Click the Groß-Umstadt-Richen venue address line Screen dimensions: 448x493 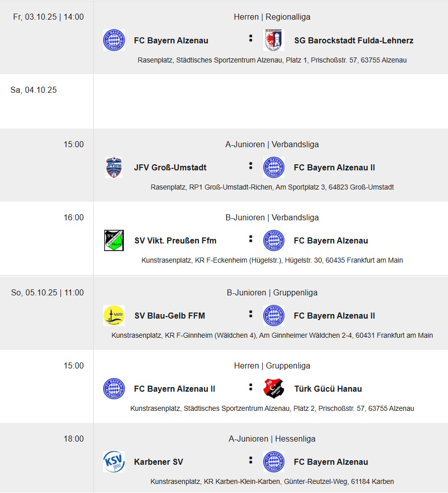click(272, 187)
